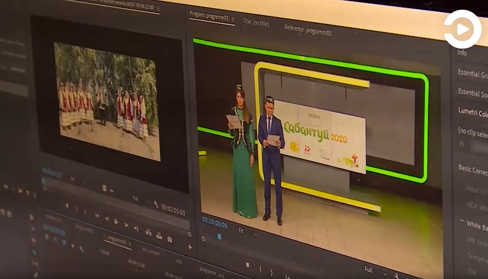The width and height of the screenshot is (488, 279).
Task: Go to In point in the Source monitor
Action: 97,215
